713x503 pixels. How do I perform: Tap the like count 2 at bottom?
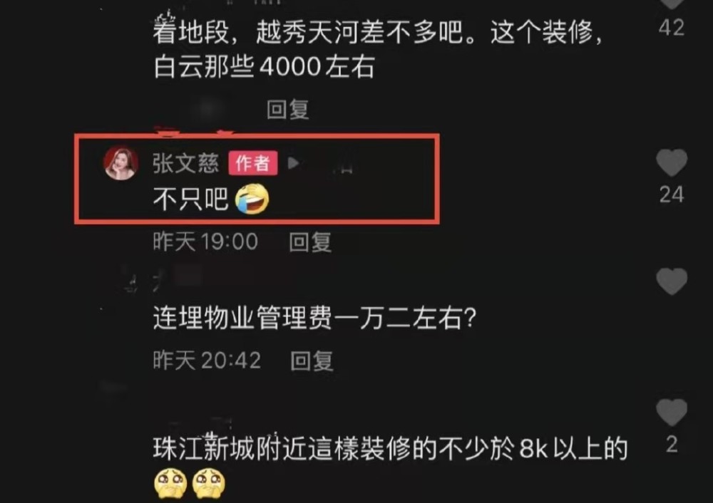(x=672, y=445)
